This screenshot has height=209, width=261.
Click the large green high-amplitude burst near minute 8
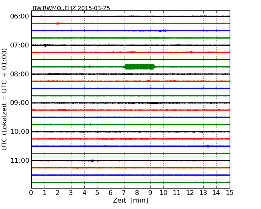[139, 67]
